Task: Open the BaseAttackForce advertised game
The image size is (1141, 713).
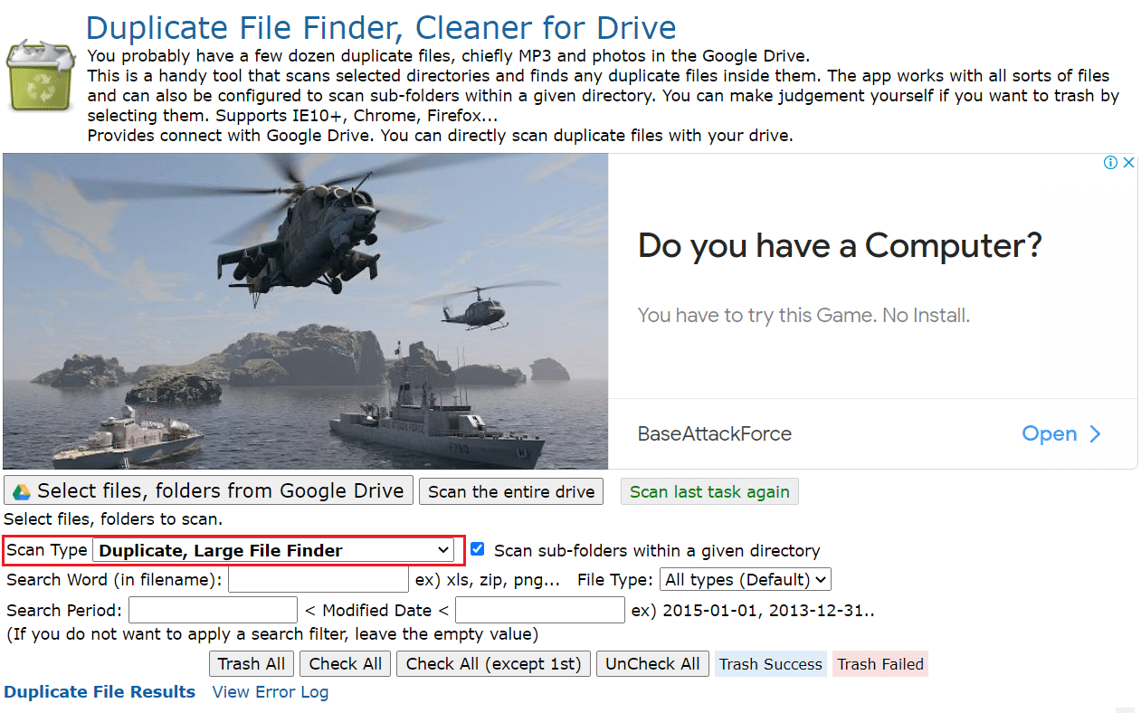Action: click(x=1061, y=433)
